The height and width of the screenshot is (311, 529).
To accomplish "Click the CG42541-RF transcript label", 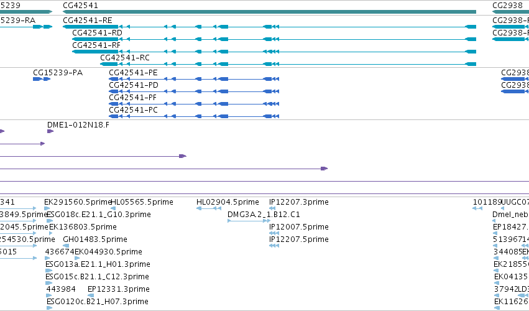I will (x=96, y=45).
